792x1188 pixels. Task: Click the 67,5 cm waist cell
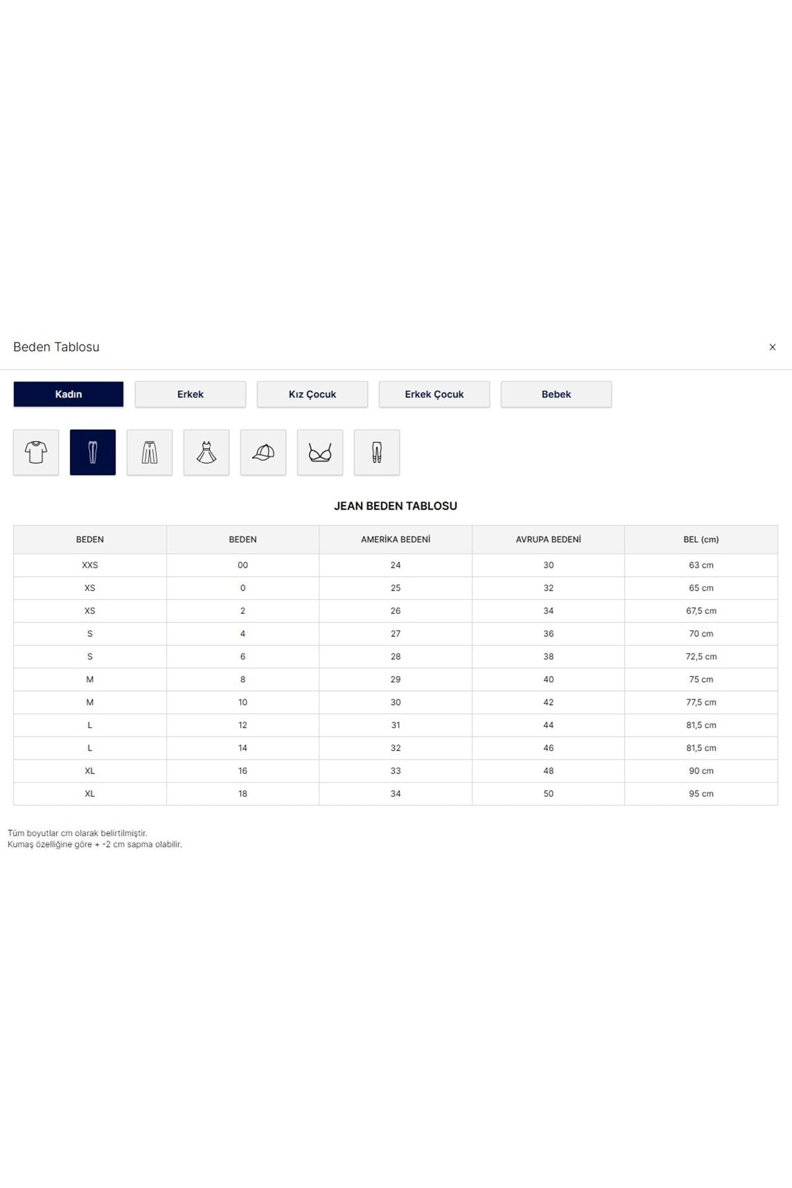pyautogui.click(x=701, y=611)
